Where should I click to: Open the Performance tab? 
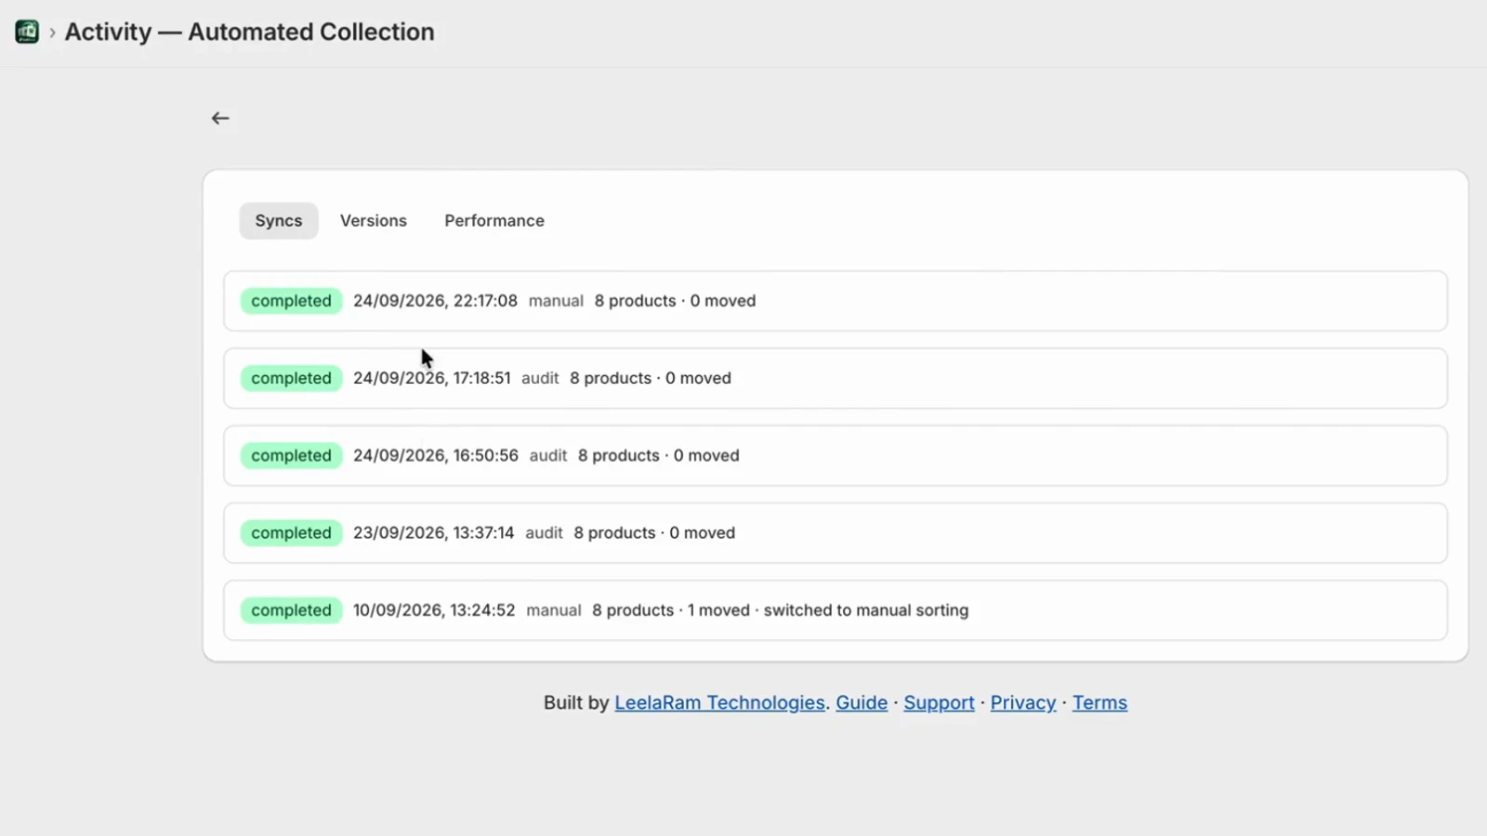tap(494, 221)
